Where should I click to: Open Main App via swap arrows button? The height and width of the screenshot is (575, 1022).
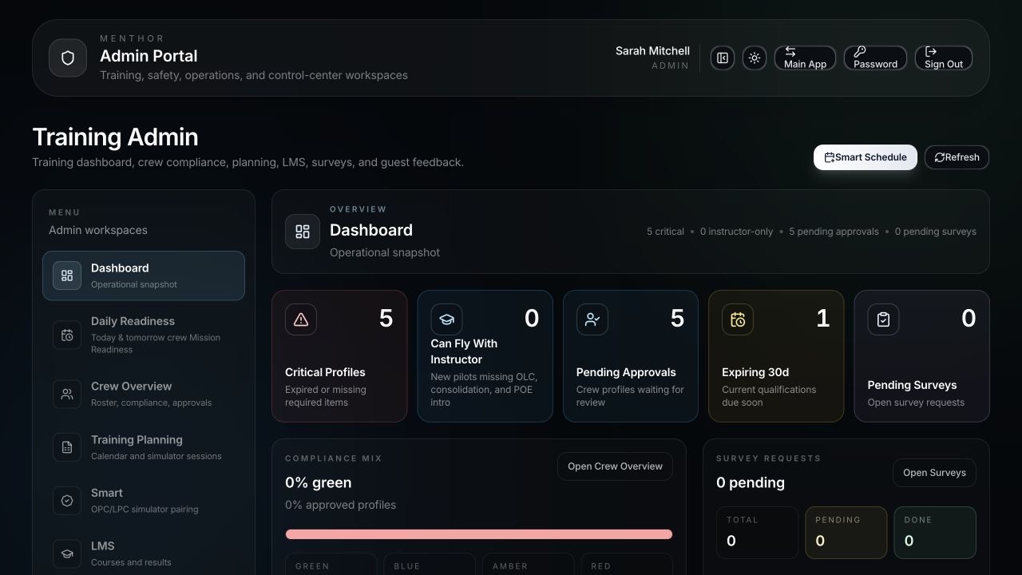pos(805,58)
